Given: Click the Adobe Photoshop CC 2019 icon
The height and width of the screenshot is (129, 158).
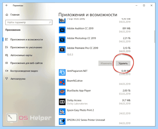Looking at the screenshot, I should (x=62, y=40).
